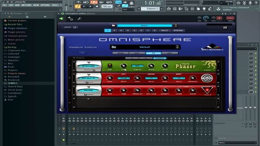Switch to the EDIT page tab
Screen dimensions: 260x146
pos(137,53)
